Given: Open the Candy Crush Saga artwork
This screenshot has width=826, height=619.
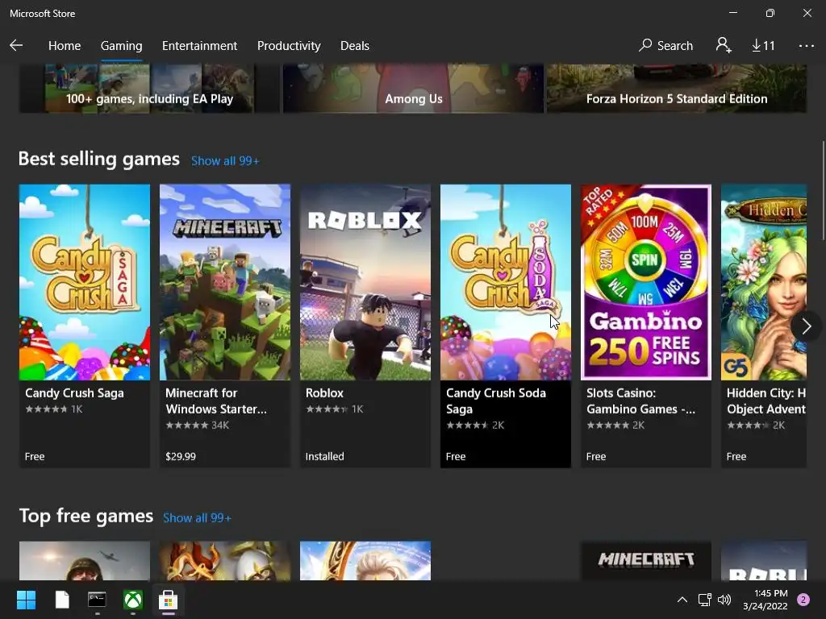Looking at the screenshot, I should coord(85,282).
